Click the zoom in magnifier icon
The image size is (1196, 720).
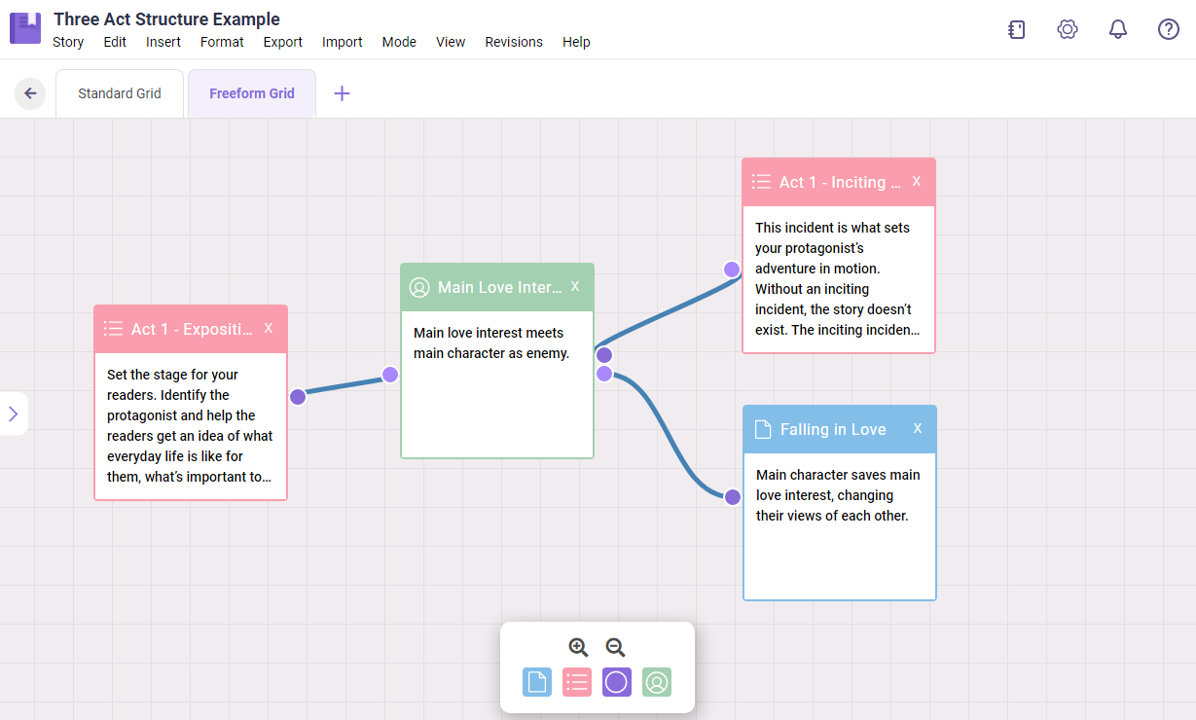578,648
